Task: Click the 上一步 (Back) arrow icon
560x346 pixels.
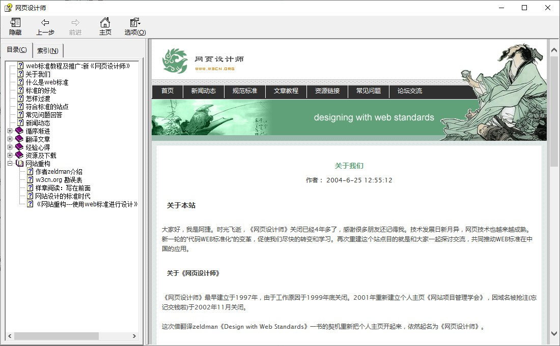Action: [45, 23]
